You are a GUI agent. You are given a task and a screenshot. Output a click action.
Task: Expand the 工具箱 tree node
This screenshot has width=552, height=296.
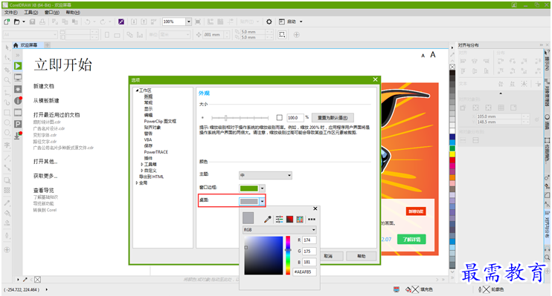tap(142, 165)
